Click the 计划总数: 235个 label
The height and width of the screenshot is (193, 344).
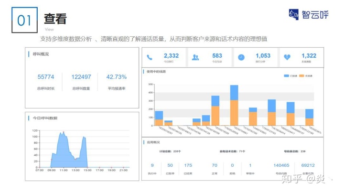(x=170, y=151)
